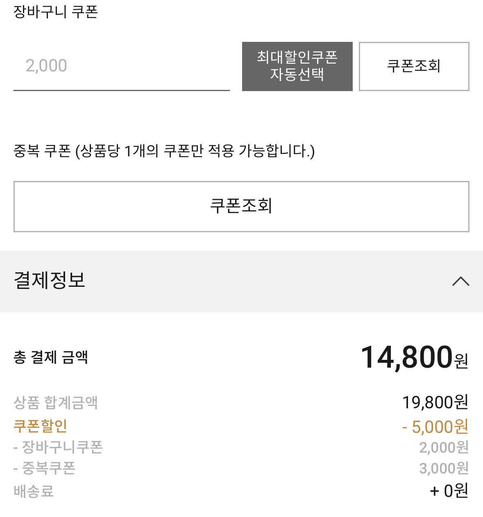Click the - 장바구니쿠폰 breakdown row label

click(58, 447)
